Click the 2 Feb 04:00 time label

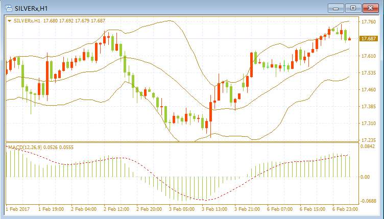[84, 209]
